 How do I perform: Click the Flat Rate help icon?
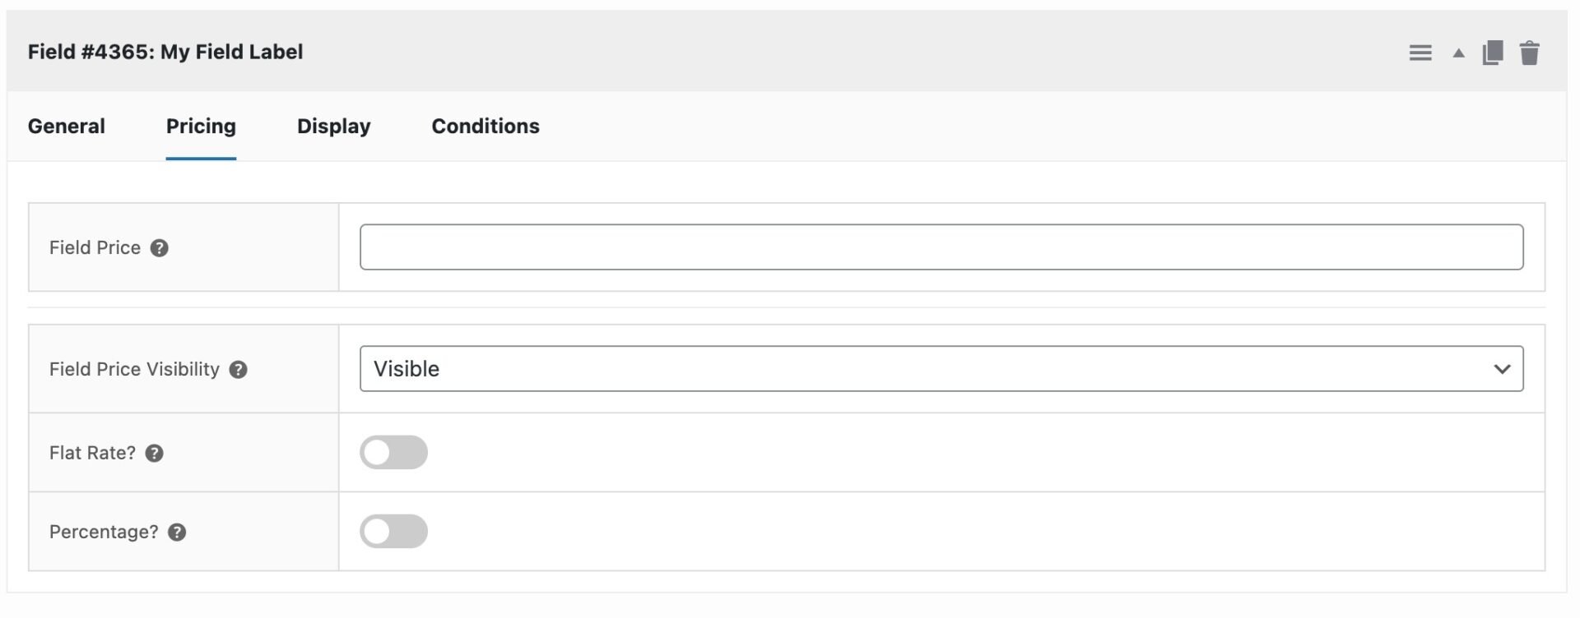pos(154,453)
